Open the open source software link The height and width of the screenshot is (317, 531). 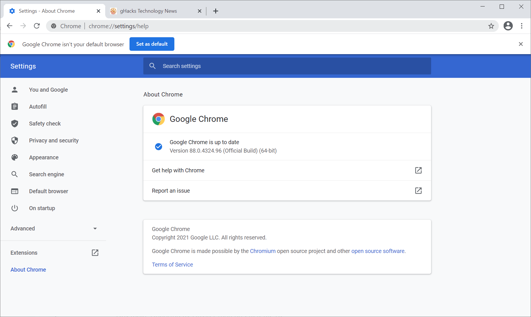click(x=378, y=251)
